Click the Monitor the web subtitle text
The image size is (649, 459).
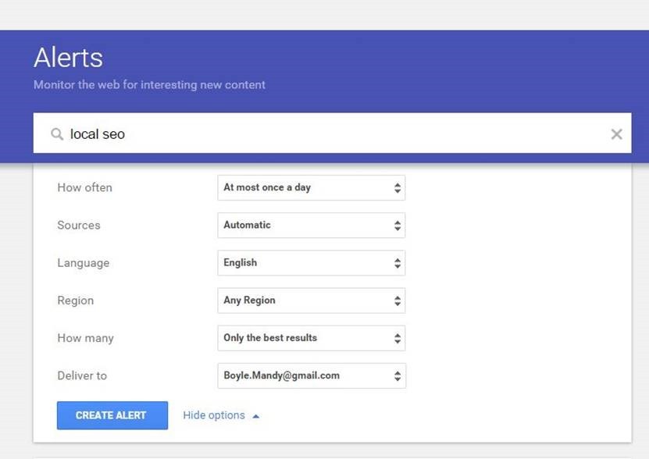(149, 84)
